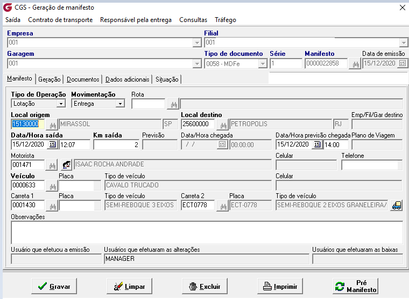Click the Km saída field
409x299 pixels.
coord(116,145)
